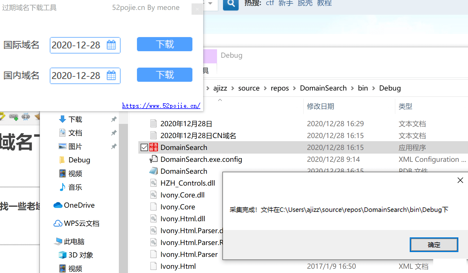Click 下载 button for 国际域名
Viewport: 468px width, 273px height.
[x=164, y=44]
